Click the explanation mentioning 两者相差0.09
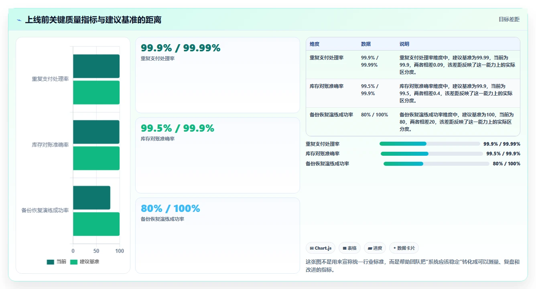Image resolution: width=536 pixels, height=289 pixels. 457,65
